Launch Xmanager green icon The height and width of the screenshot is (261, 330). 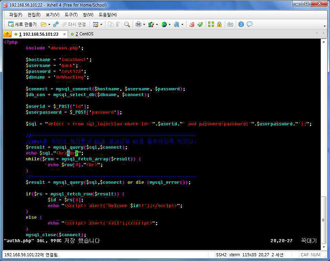pyautogui.click(x=200, y=24)
